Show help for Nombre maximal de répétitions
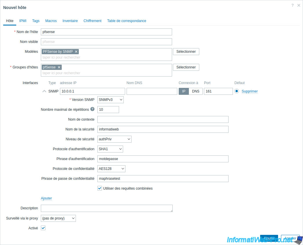This screenshot has width=303, height=245. click(92, 109)
